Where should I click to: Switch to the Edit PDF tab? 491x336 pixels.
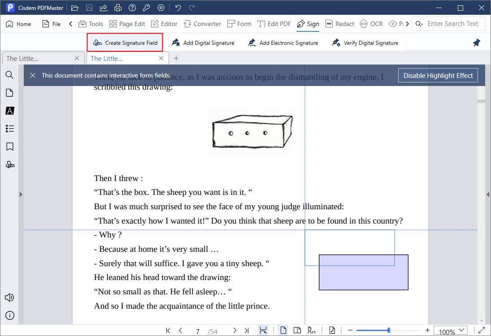274,24
